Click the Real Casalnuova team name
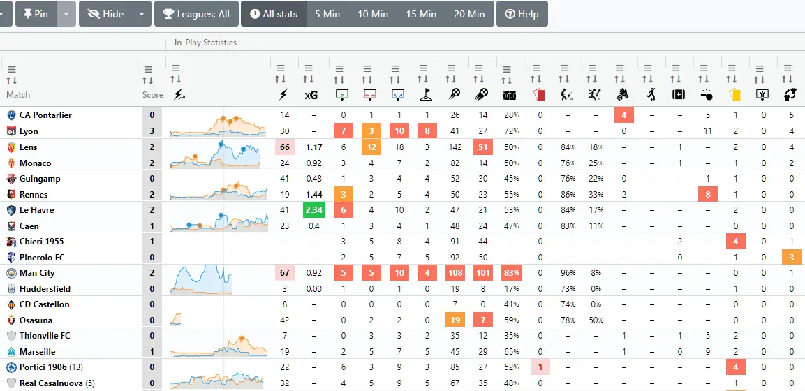The height and width of the screenshot is (391, 805). pyautogui.click(x=52, y=383)
